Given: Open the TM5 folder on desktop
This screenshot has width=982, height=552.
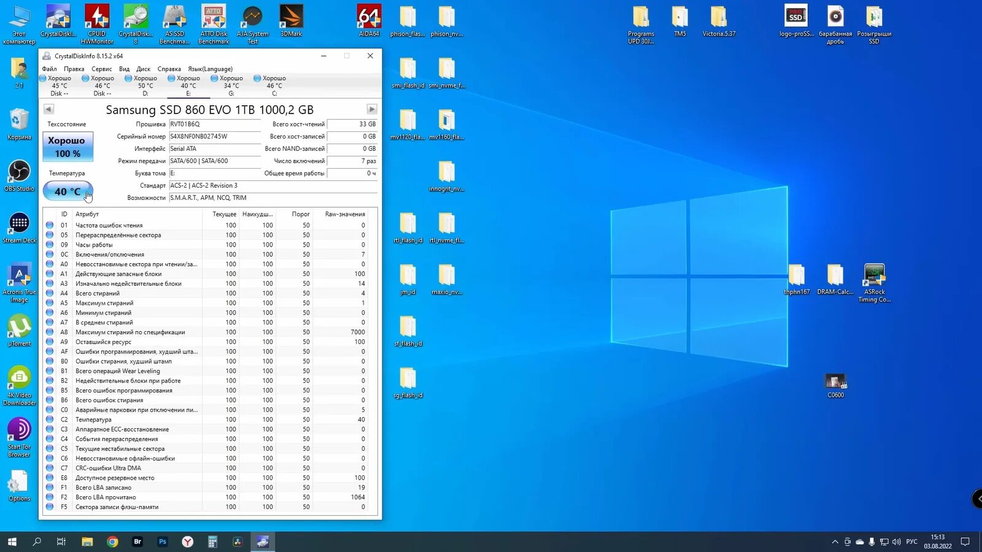Looking at the screenshot, I should tap(680, 21).
